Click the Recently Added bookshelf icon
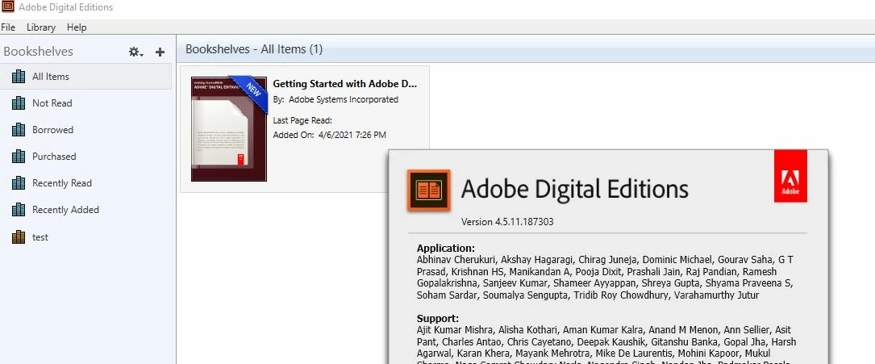The width and height of the screenshot is (875, 364). click(19, 209)
